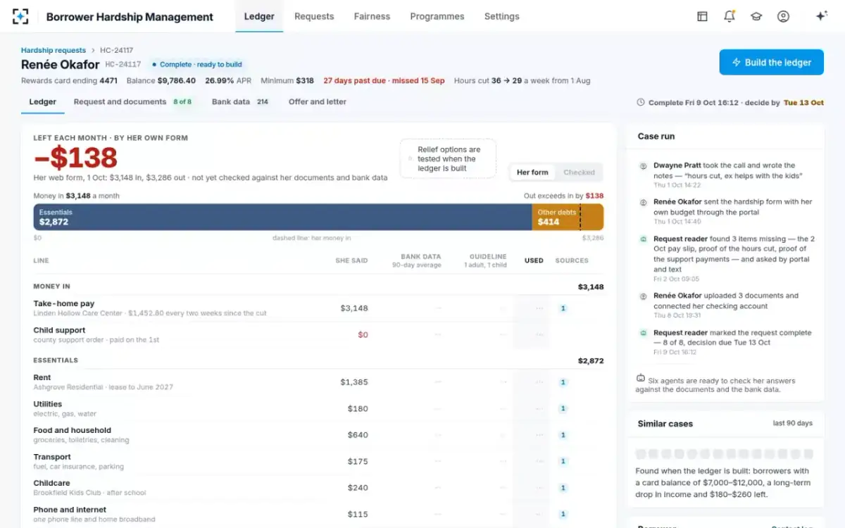Open source badge for Phone and internet
Image resolution: width=845 pixels, height=528 pixels.
[x=563, y=515]
